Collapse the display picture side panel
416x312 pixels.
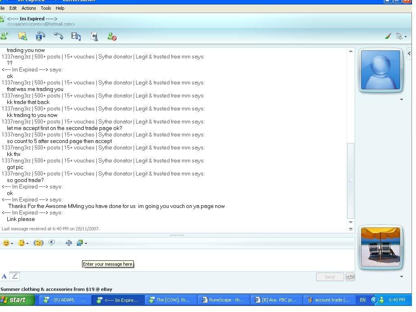point(409,53)
